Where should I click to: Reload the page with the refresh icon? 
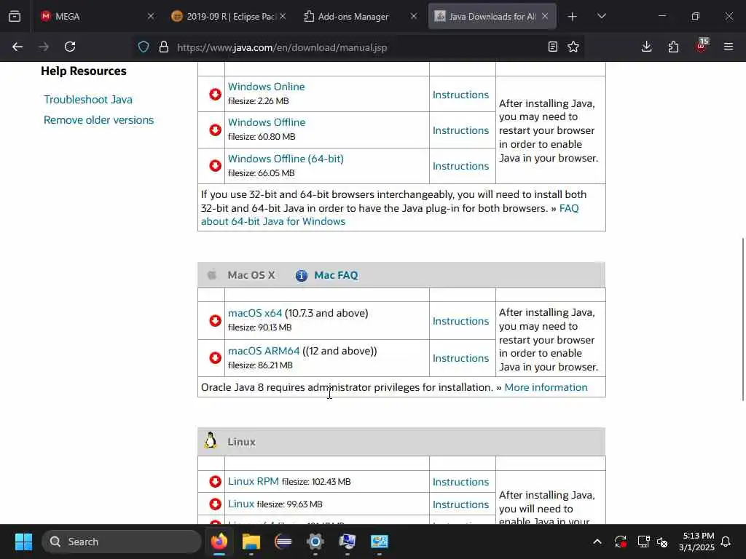(x=70, y=47)
